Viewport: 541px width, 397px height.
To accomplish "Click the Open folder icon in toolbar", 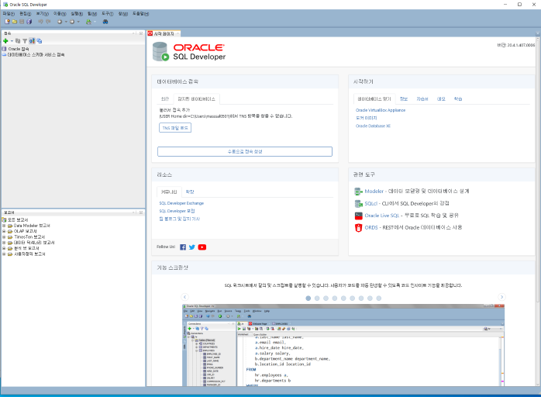I will [x=15, y=22].
